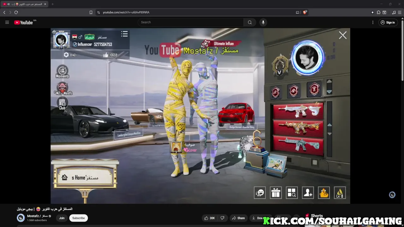Viewport: 404px width, 227px height.
Task: Focus the YouTube Search field
Action: [191, 22]
